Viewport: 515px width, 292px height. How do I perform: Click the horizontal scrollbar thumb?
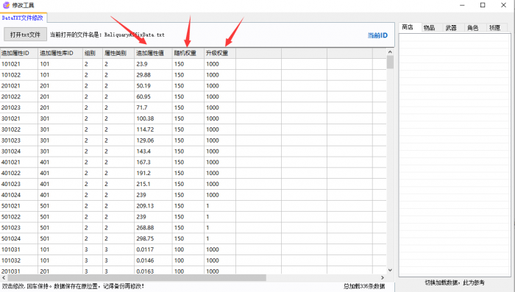pos(137,278)
